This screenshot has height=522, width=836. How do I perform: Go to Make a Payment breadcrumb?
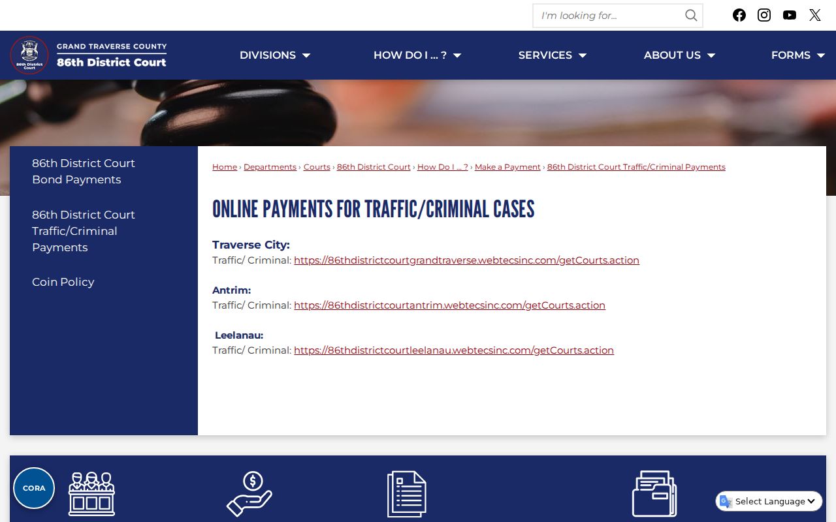click(x=507, y=167)
